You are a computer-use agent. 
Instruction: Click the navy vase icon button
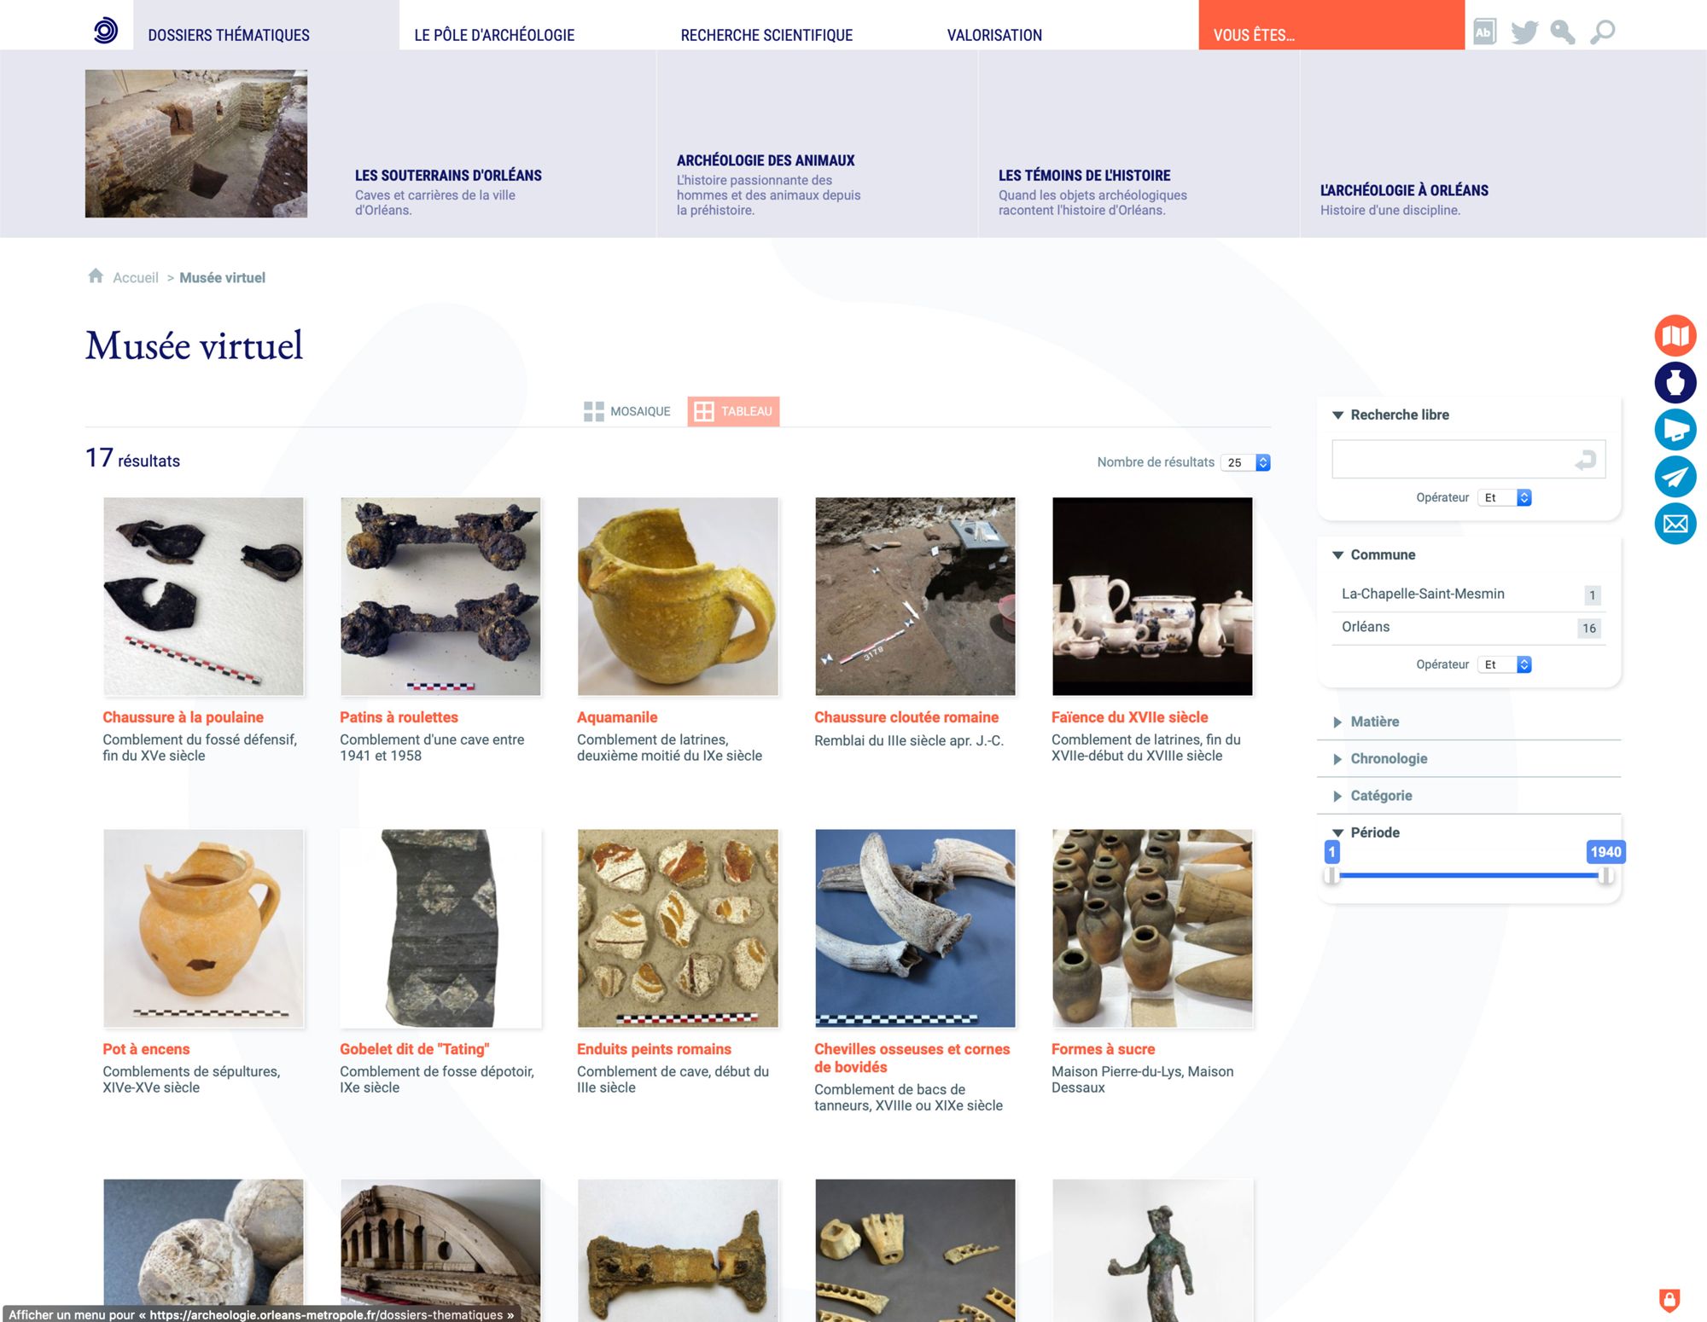click(x=1675, y=382)
